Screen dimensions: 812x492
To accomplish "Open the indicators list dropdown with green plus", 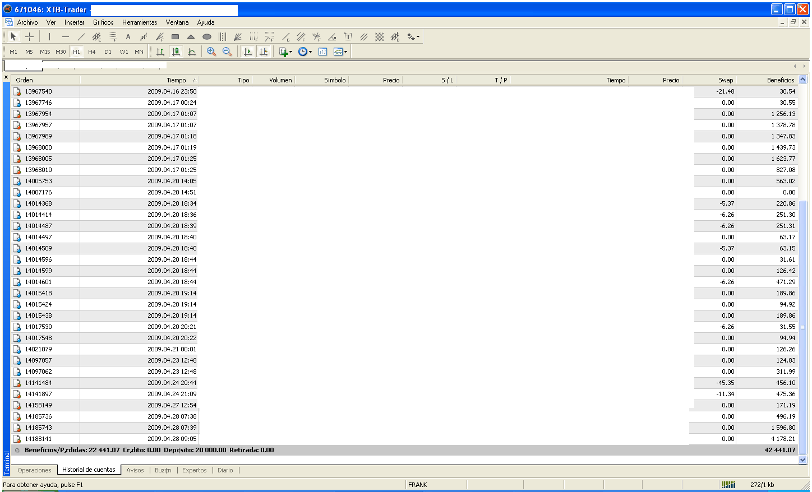I will point(286,52).
